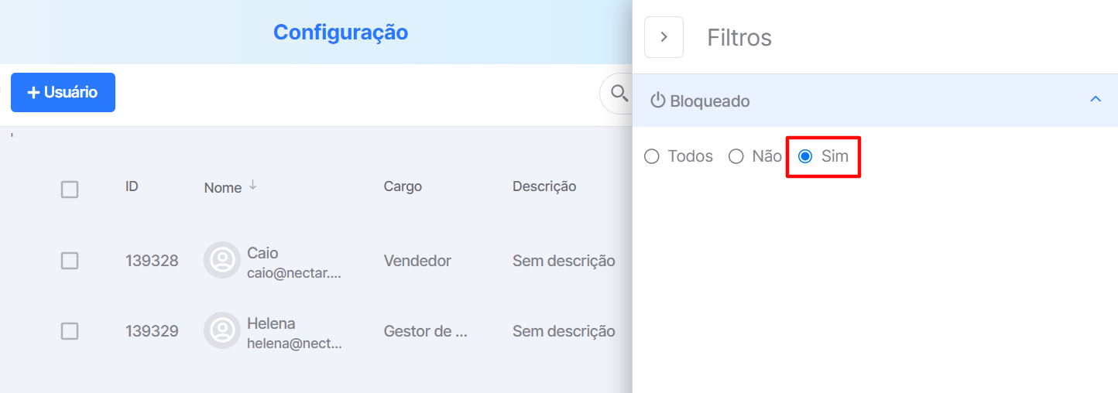Check the box for user 139329
The image size is (1118, 393).
click(x=70, y=331)
